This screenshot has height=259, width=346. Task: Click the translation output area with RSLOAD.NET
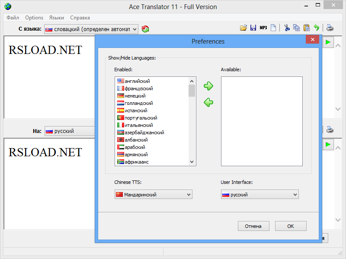coord(49,184)
